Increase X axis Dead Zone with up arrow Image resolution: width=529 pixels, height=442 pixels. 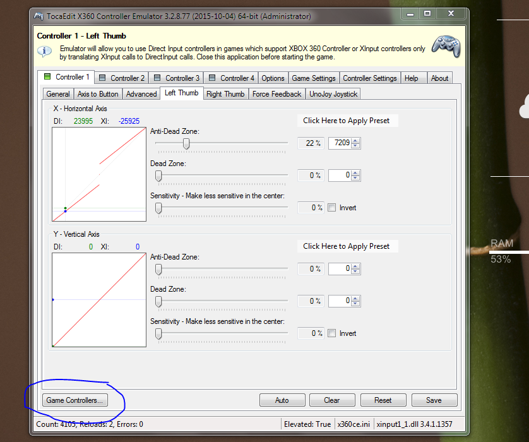(x=355, y=173)
